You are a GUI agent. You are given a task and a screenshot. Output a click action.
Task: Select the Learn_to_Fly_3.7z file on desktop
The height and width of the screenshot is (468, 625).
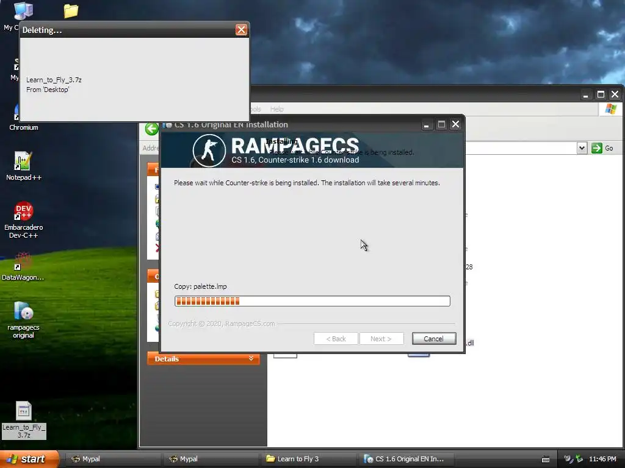pyautogui.click(x=24, y=420)
